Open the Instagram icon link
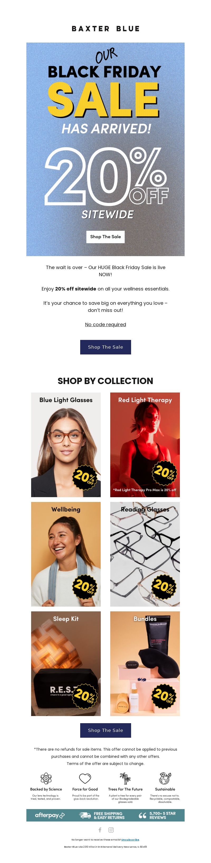Viewport: 211px width, 863px height. point(111,829)
